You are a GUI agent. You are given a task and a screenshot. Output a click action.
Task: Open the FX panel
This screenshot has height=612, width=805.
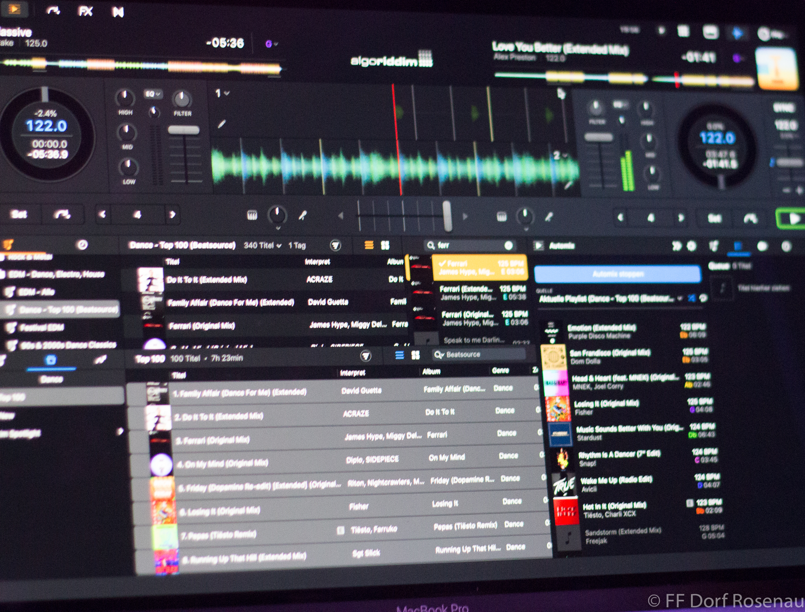point(85,11)
